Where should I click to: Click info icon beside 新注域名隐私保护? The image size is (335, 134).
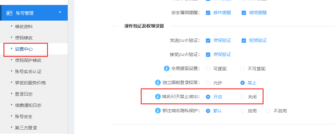tap(158, 111)
